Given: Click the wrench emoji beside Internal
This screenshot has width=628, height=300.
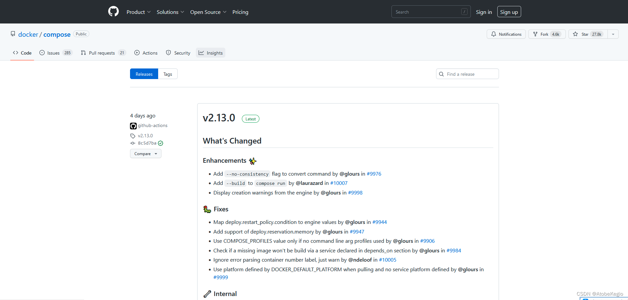Looking at the screenshot, I should coord(207,294).
